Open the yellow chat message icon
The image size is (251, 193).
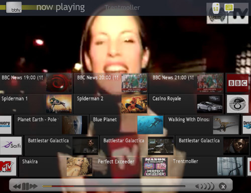click(229, 8)
